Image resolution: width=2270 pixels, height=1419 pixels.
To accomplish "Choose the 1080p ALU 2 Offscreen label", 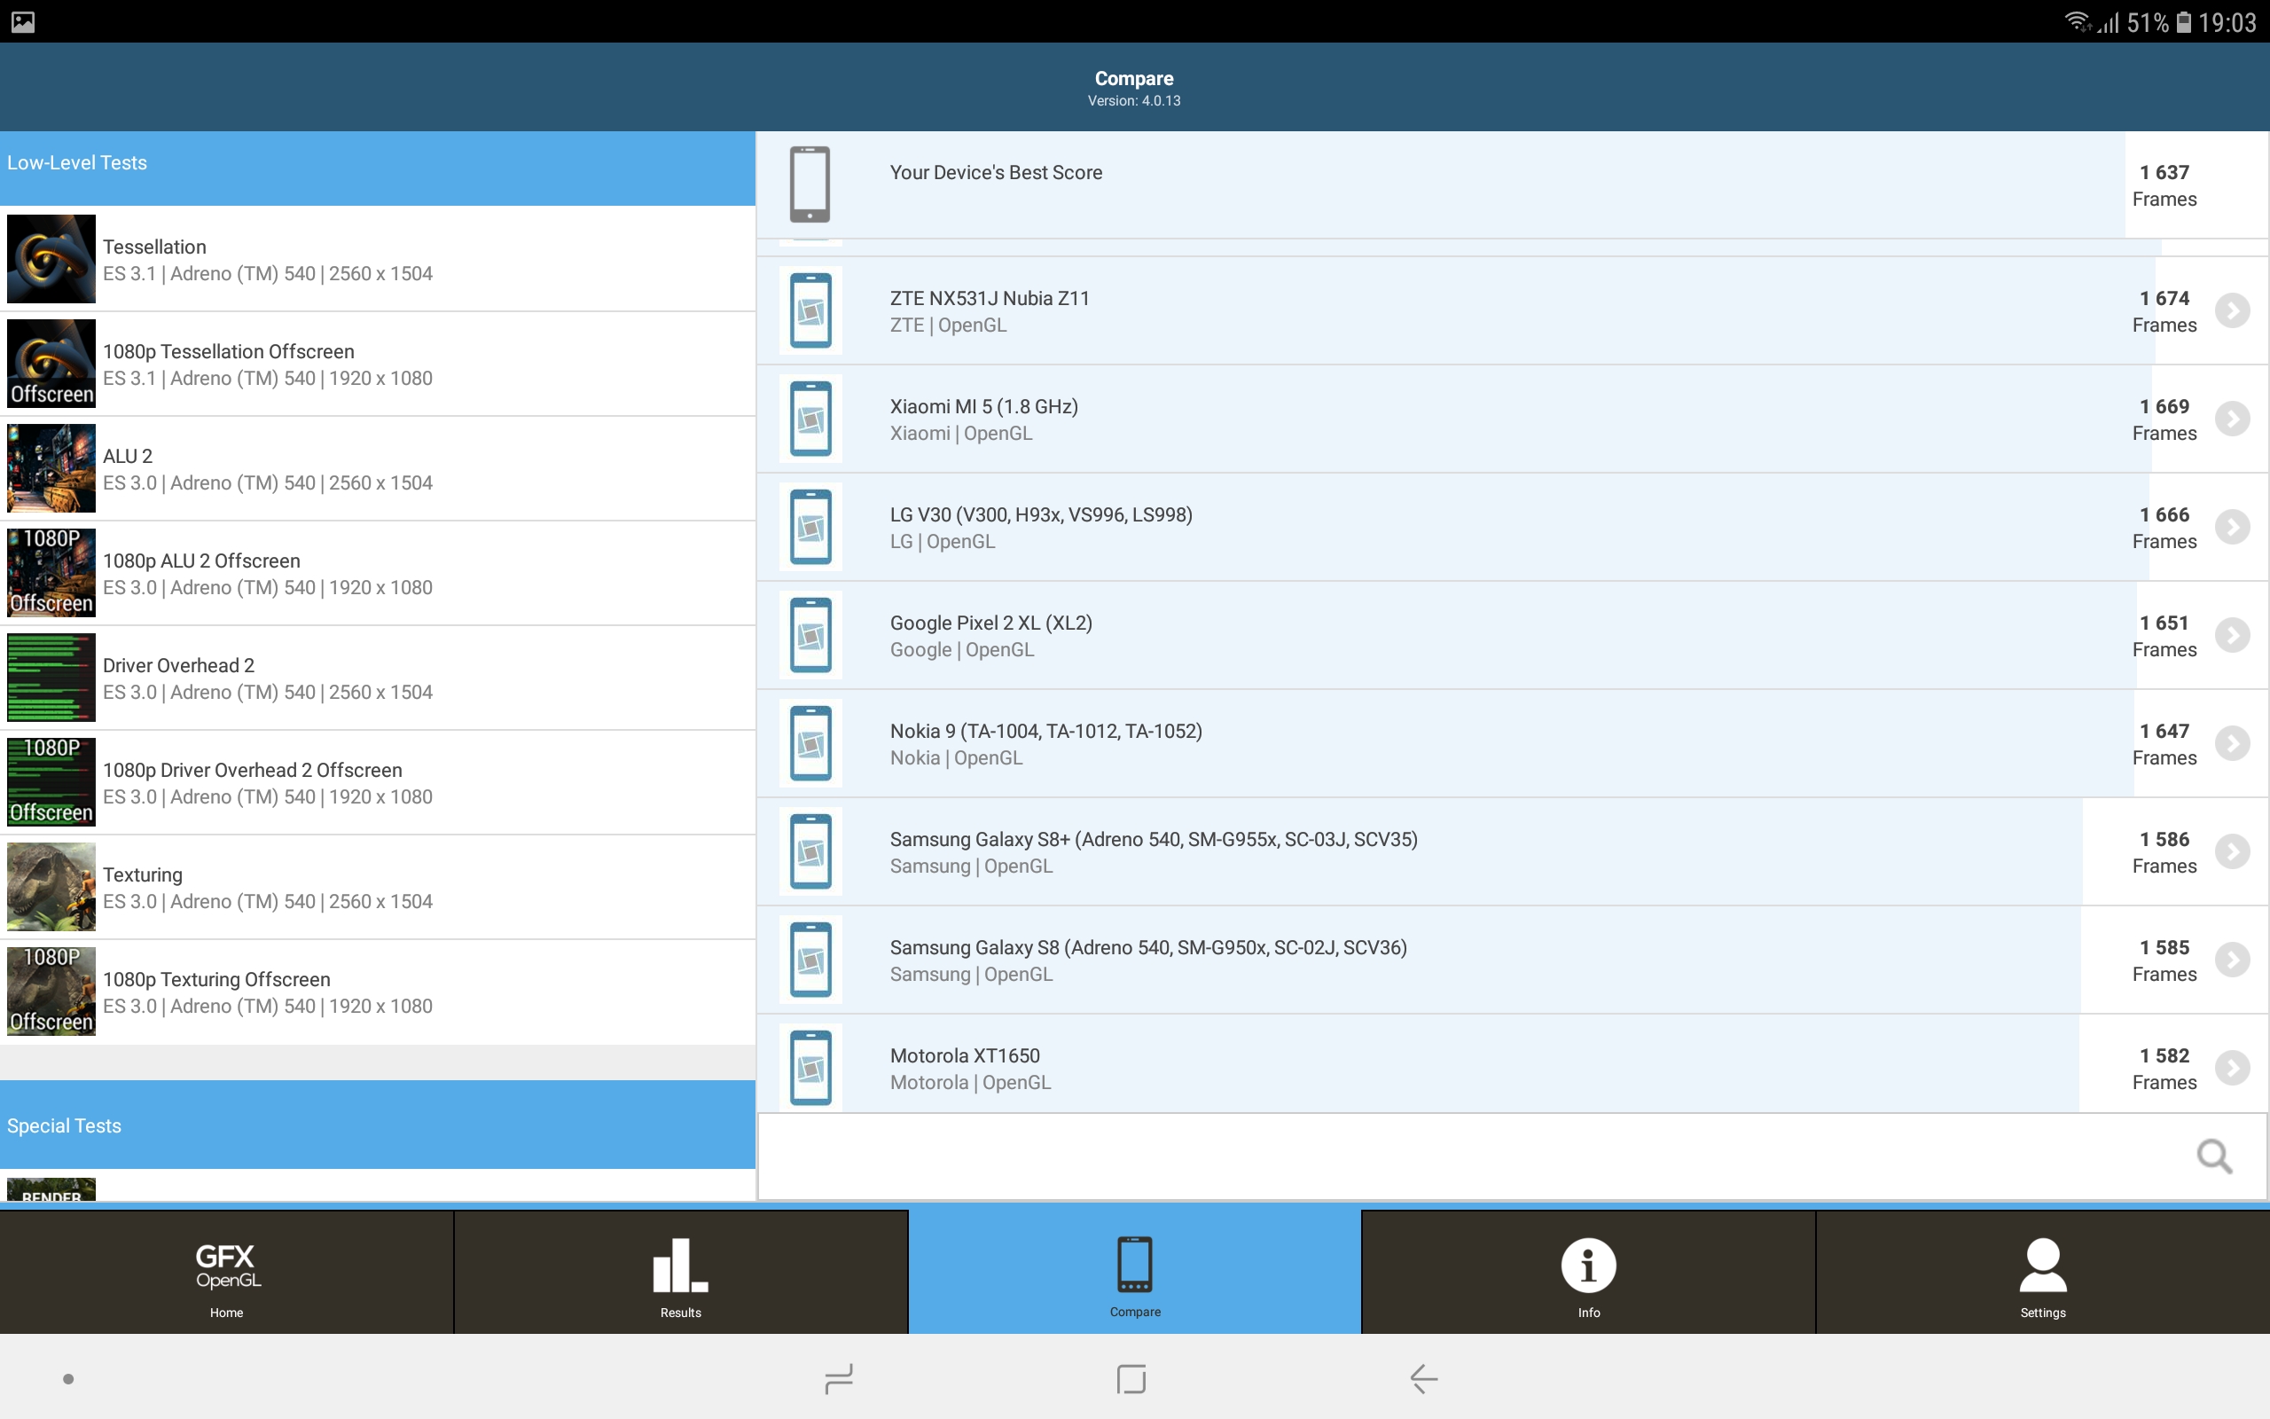I will click(201, 561).
